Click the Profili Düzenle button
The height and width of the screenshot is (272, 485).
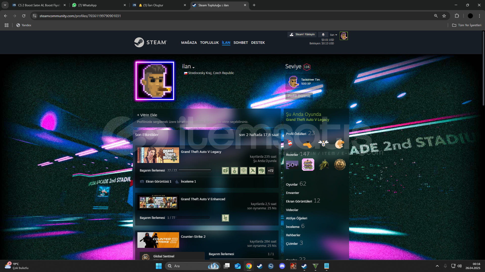point(299,96)
